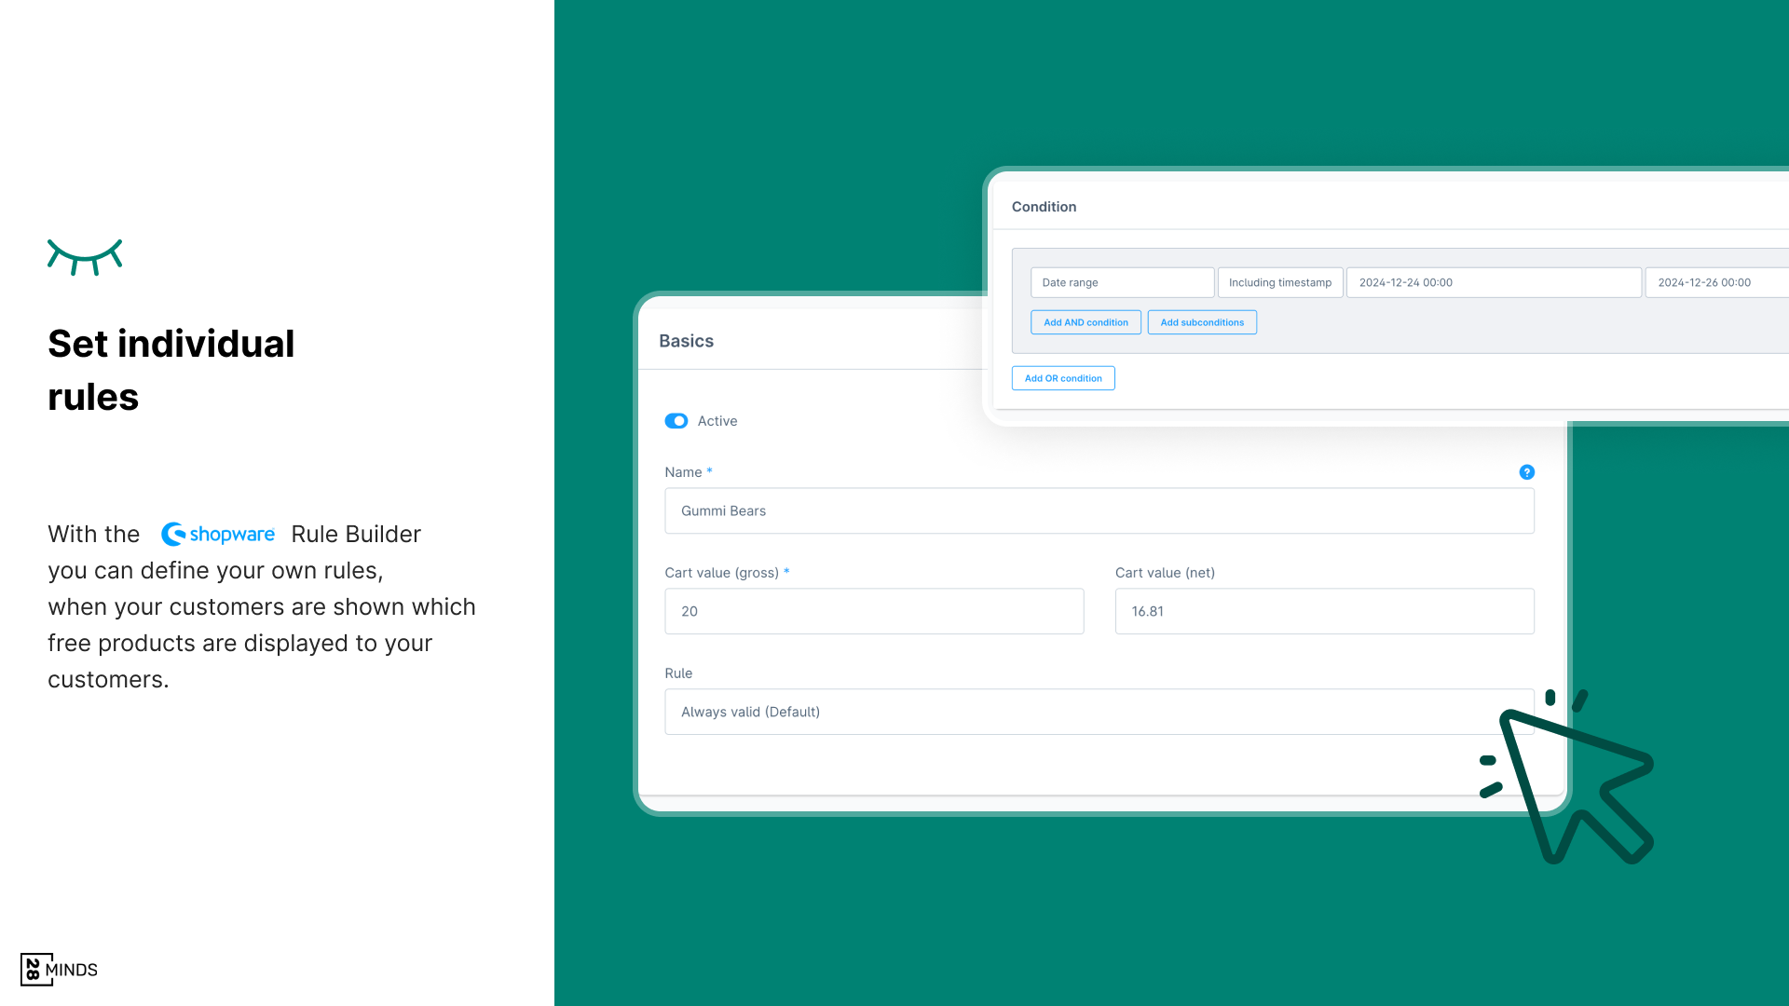The height and width of the screenshot is (1006, 1789).
Task: Click the closed eye icon top left
Action: click(x=84, y=255)
